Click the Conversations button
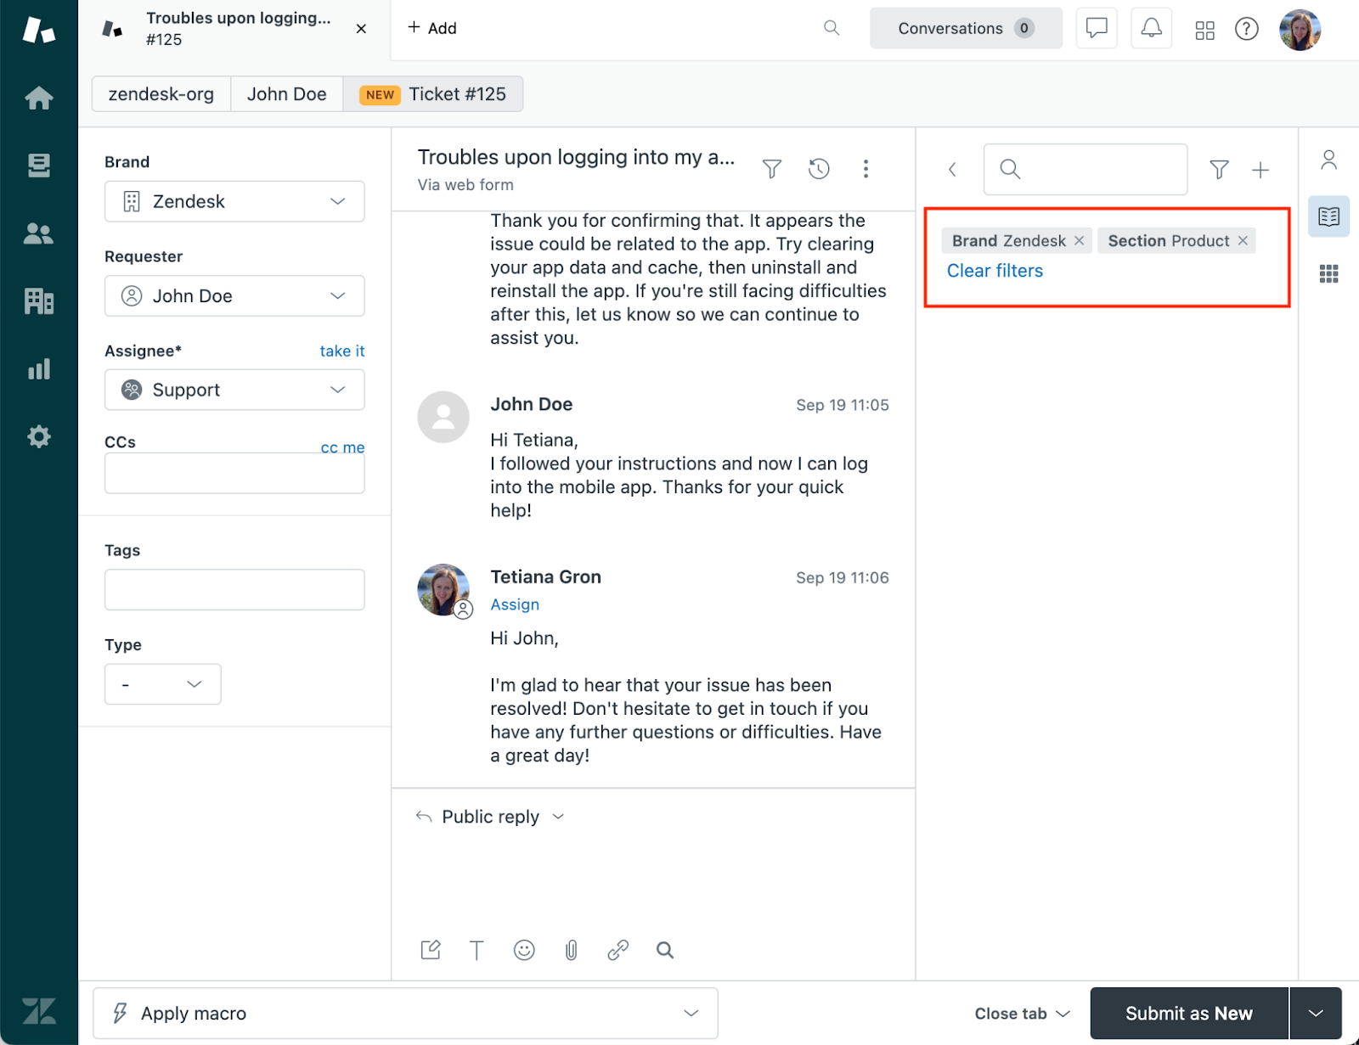 click(966, 28)
